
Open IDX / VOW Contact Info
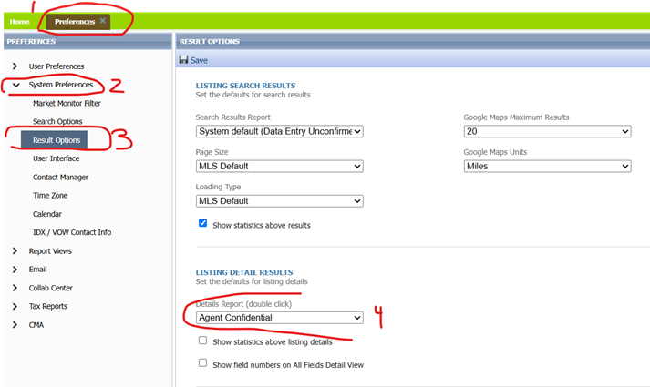[x=72, y=232]
